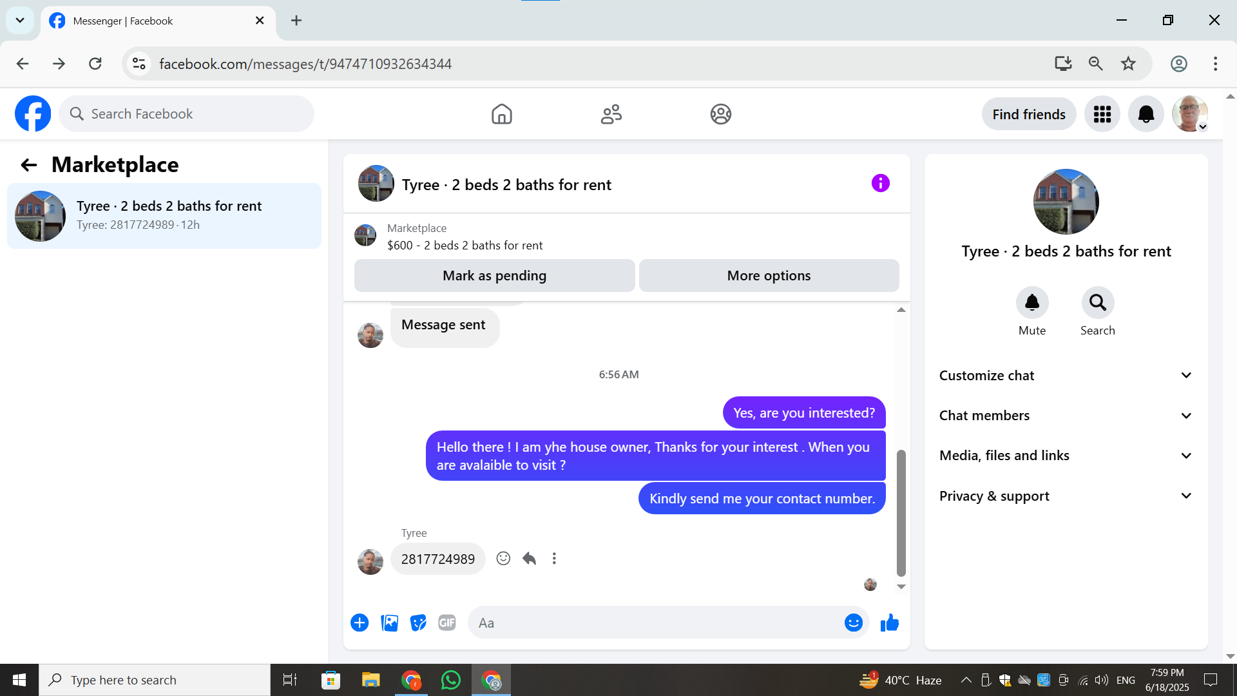Expand the Customize chat section
This screenshot has width=1237, height=696.
coord(1066,376)
